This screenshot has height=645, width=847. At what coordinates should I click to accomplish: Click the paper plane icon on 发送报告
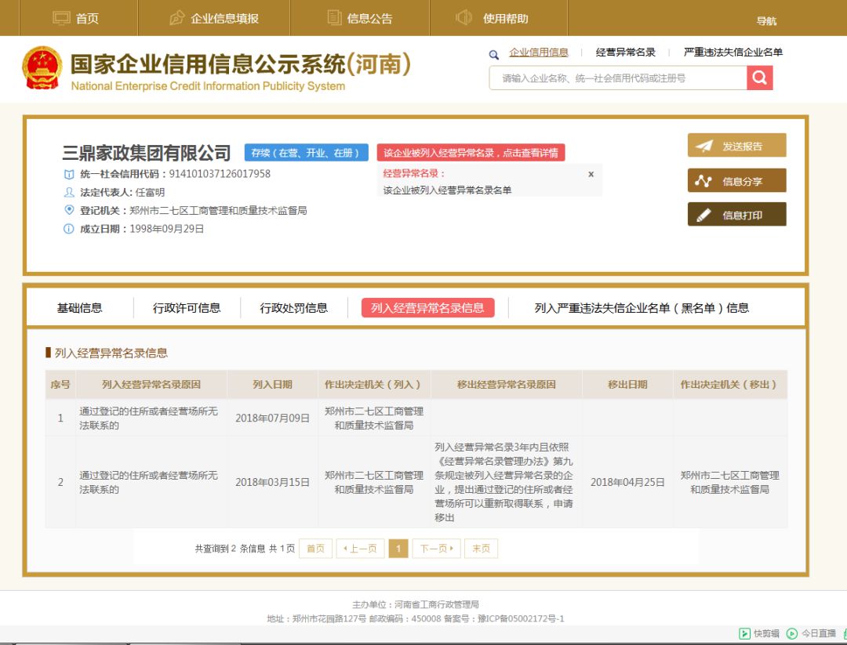(x=703, y=146)
